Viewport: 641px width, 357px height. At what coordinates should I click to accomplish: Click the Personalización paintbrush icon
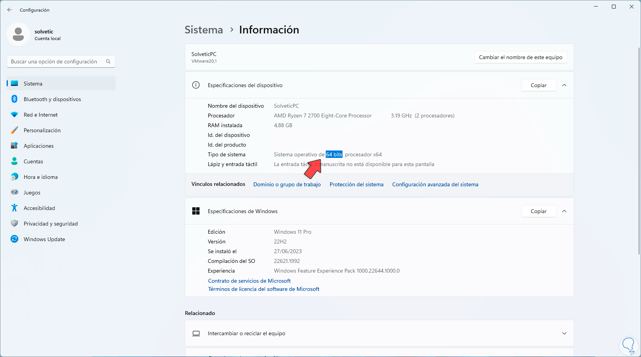click(14, 130)
